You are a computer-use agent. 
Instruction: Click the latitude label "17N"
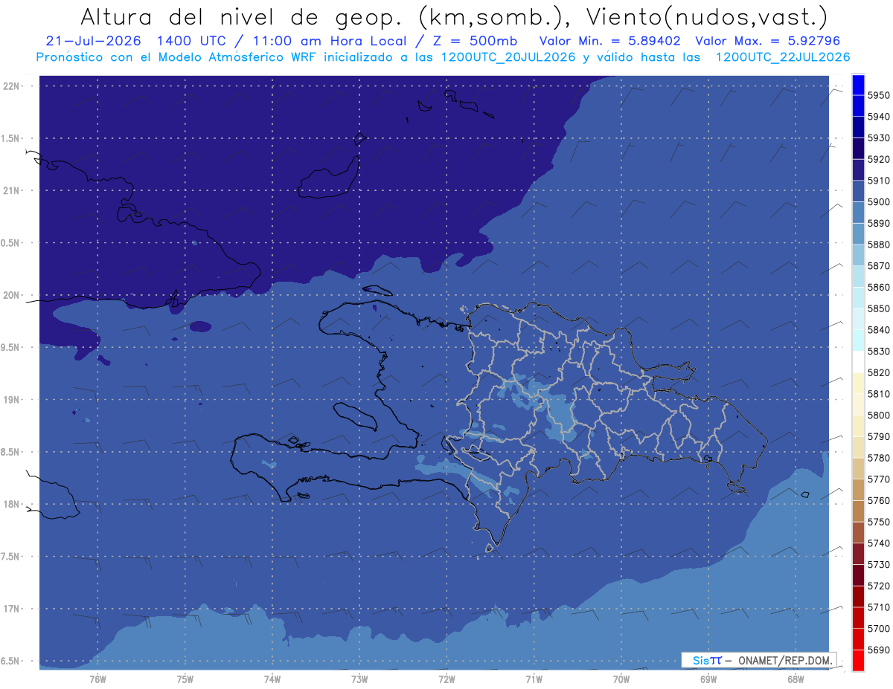tap(13, 609)
